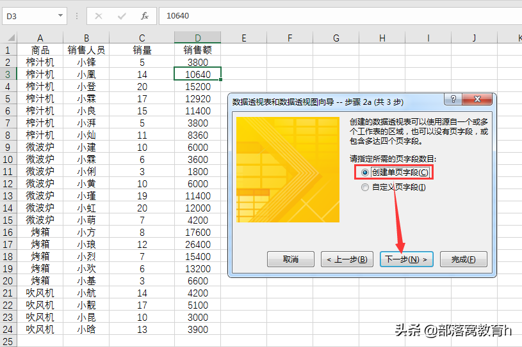Open the Name Box dropdown arrow
Screen dimensions: 522x347
click(60, 15)
